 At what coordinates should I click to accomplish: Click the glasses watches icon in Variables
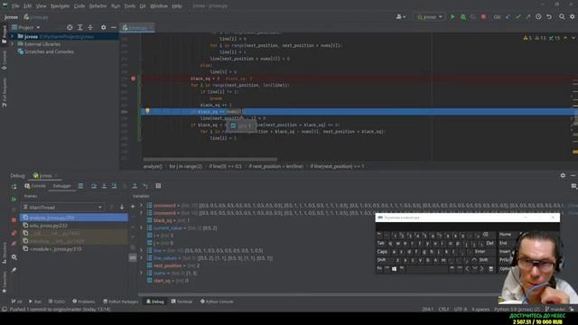click(x=133, y=258)
